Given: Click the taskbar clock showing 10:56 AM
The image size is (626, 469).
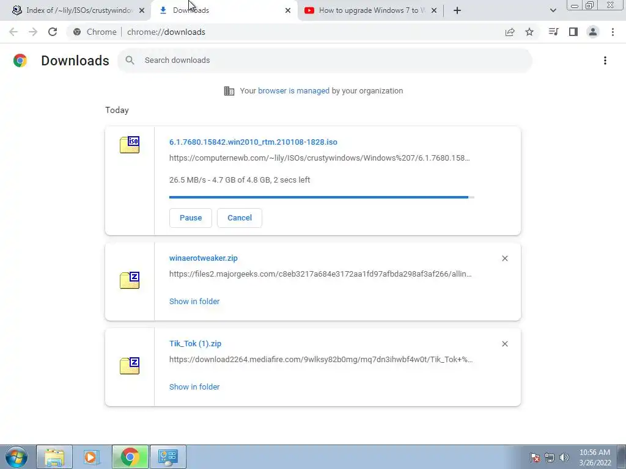Looking at the screenshot, I should pyautogui.click(x=595, y=457).
